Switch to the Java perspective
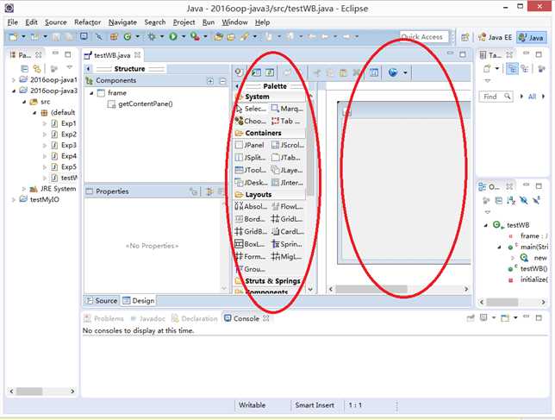The image size is (555, 420). (531, 37)
